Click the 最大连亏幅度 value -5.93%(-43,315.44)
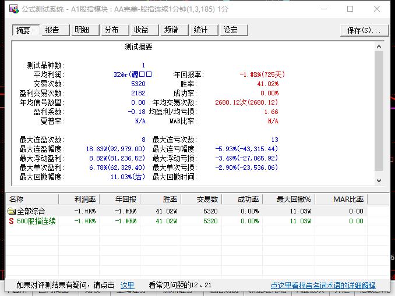Viewport: 395px width, 296px height. pyautogui.click(x=246, y=149)
